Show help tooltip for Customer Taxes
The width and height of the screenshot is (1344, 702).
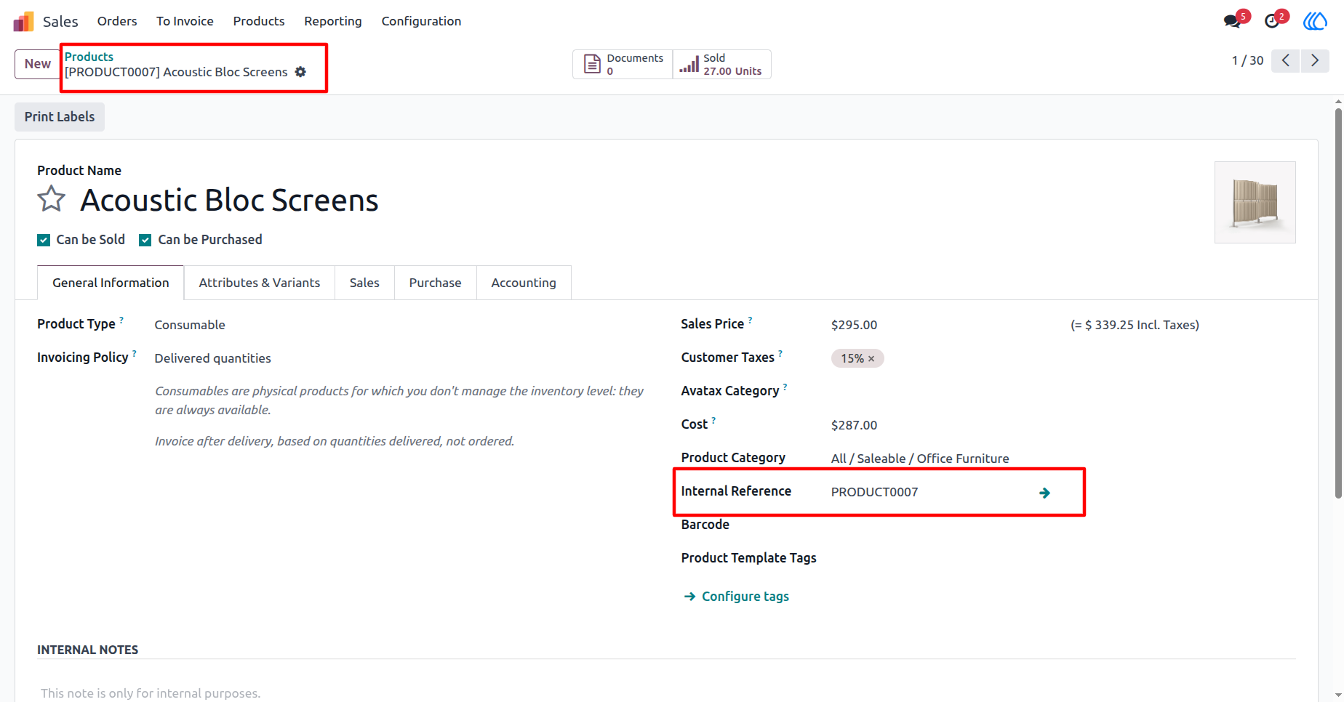tap(780, 353)
